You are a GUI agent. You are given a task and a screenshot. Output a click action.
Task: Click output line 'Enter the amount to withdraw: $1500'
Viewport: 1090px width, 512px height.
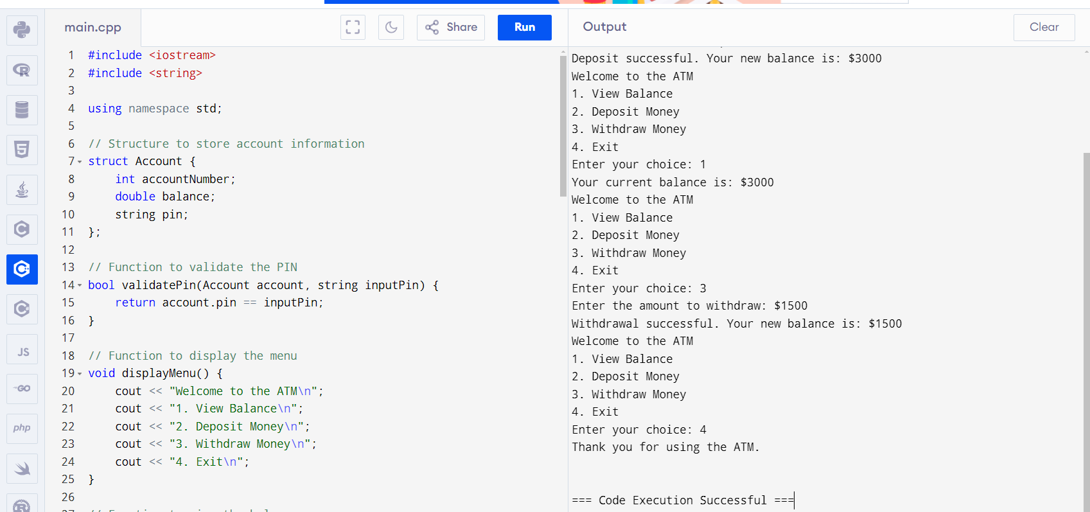(690, 306)
